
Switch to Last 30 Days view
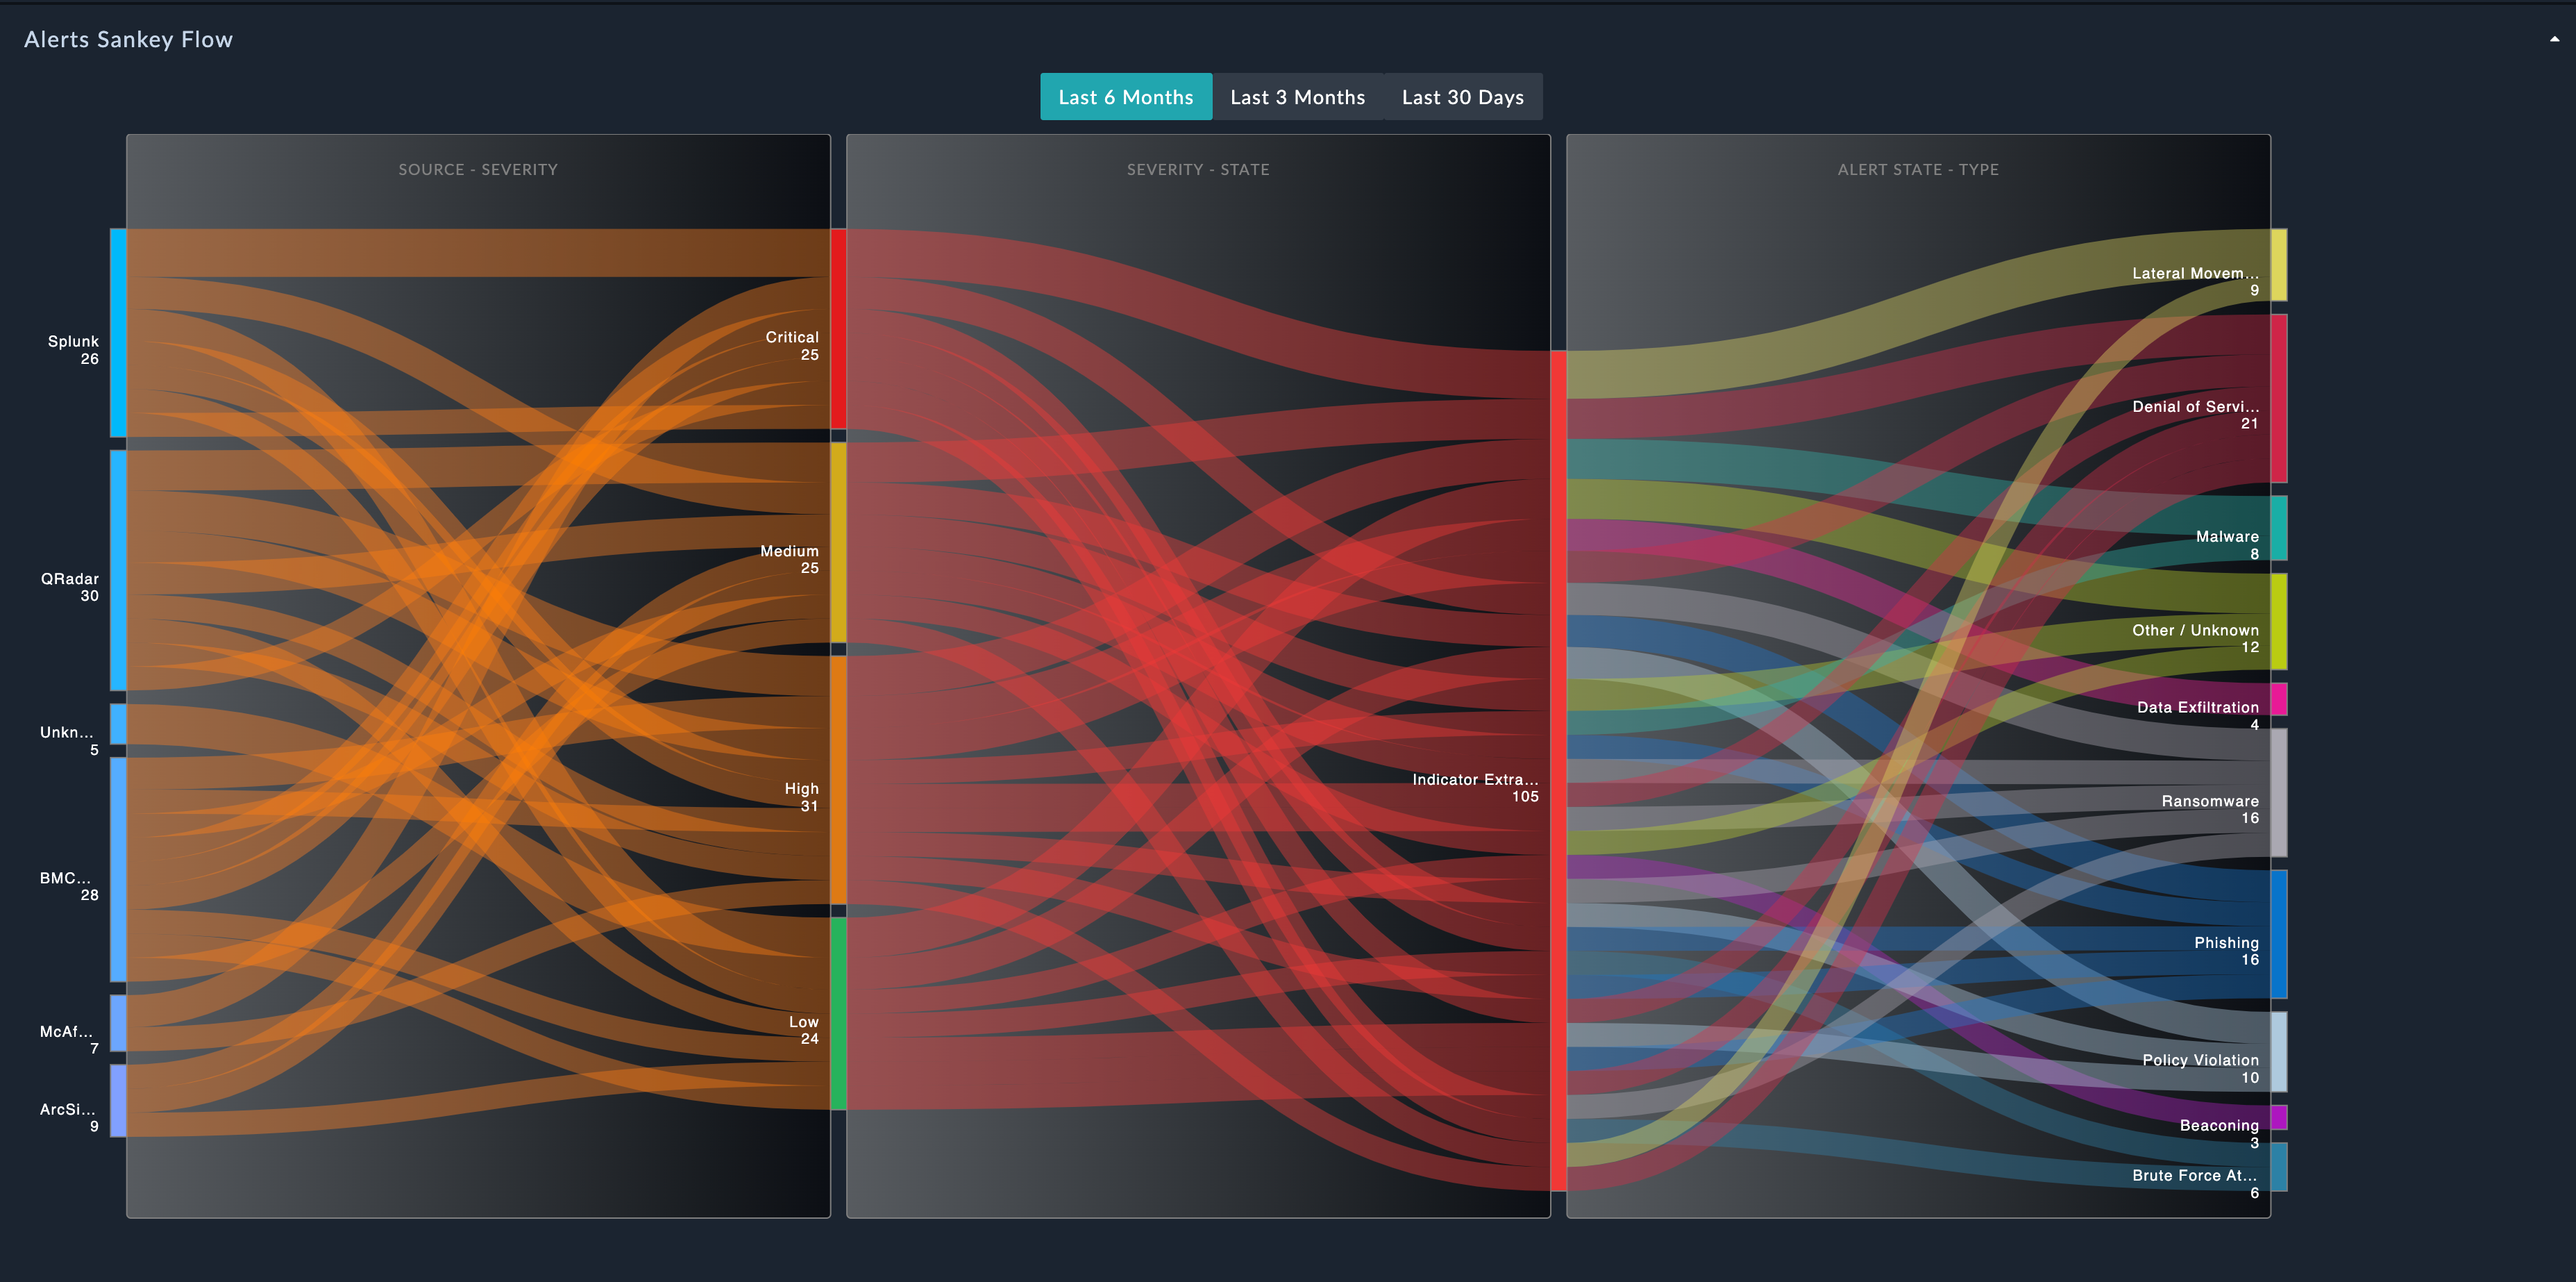coord(1462,97)
